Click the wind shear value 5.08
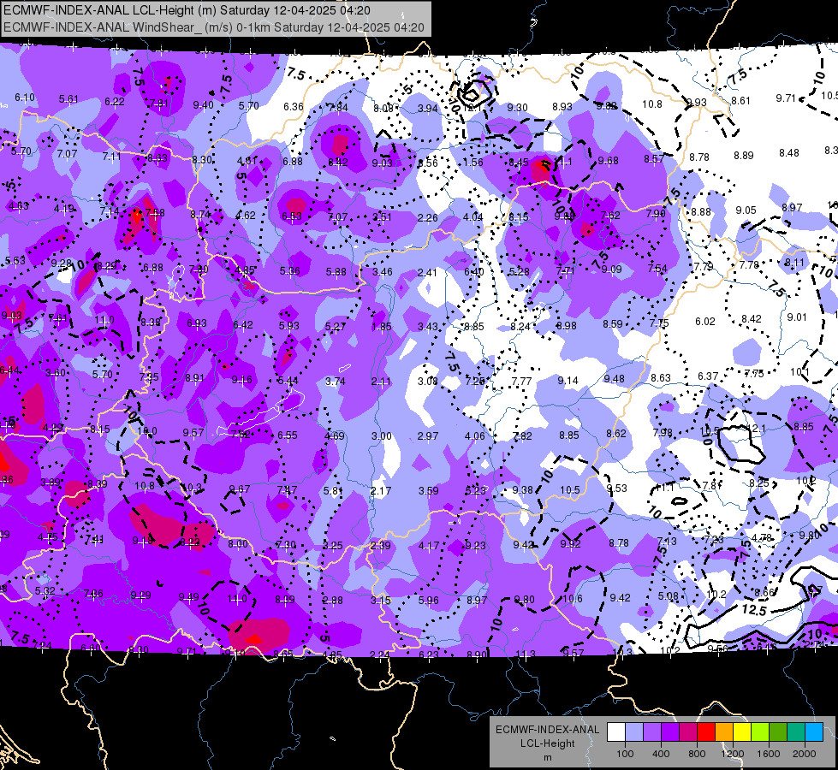The height and width of the screenshot is (770, 838). 668,595
